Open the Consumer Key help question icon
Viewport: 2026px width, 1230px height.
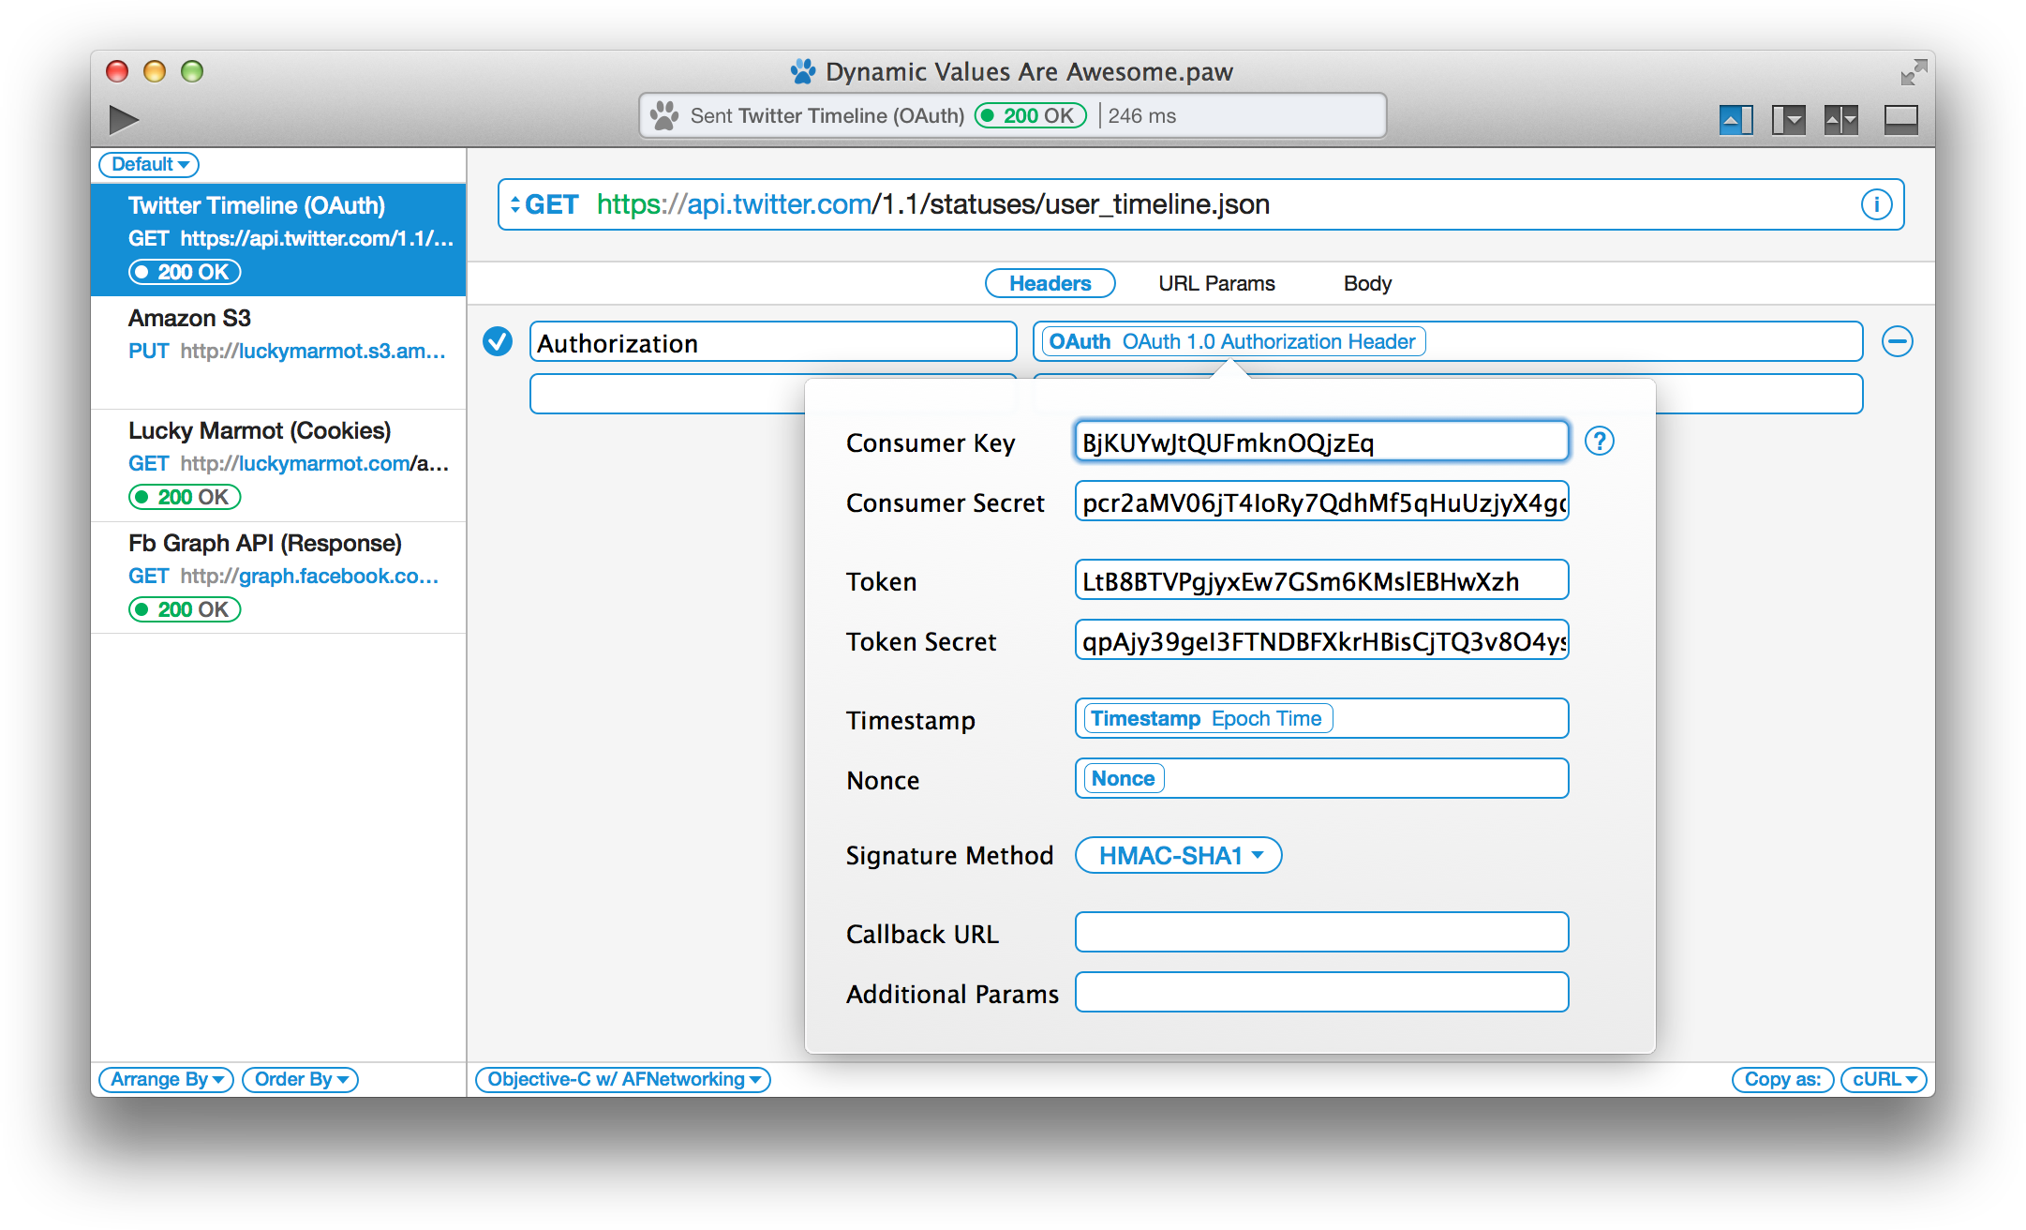[1599, 441]
